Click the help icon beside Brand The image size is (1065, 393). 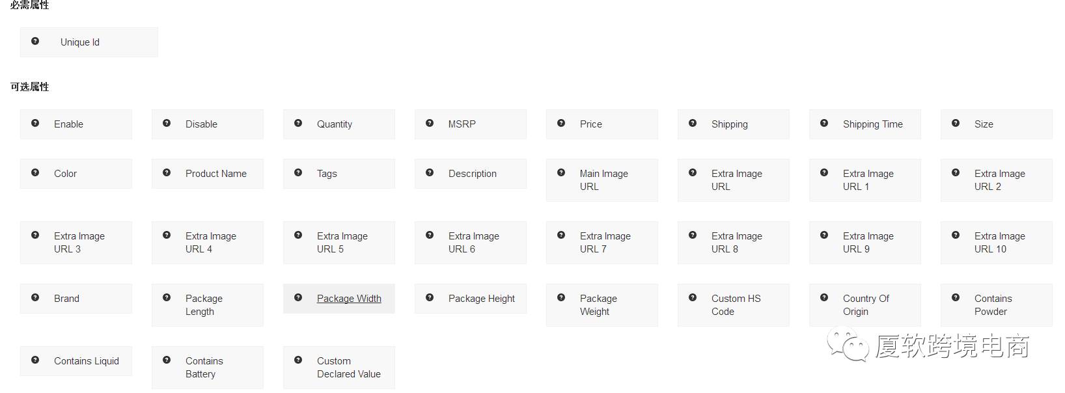click(35, 297)
